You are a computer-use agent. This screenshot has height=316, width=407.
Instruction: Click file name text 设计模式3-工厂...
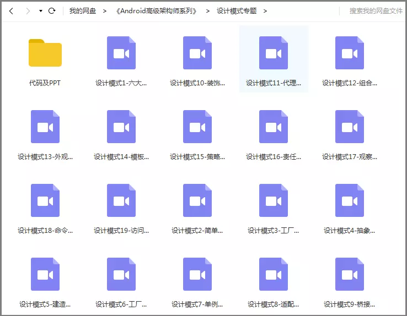click(x=274, y=230)
